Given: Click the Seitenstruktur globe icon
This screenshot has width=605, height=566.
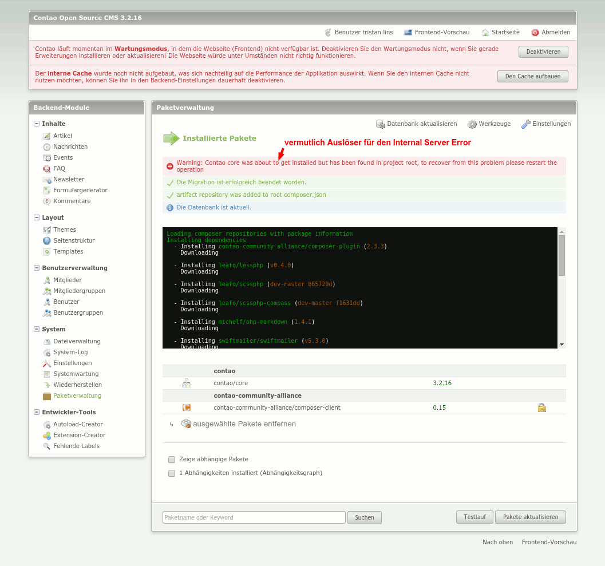Looking at the screenshot, I should pyautogui.click(x=47, y=240).
